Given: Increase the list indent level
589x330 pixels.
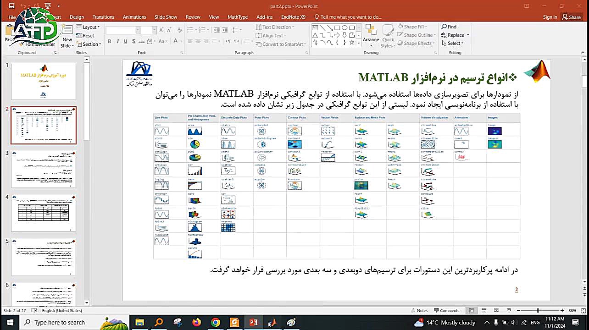Looking at the screenshot, I should [224, 30].
